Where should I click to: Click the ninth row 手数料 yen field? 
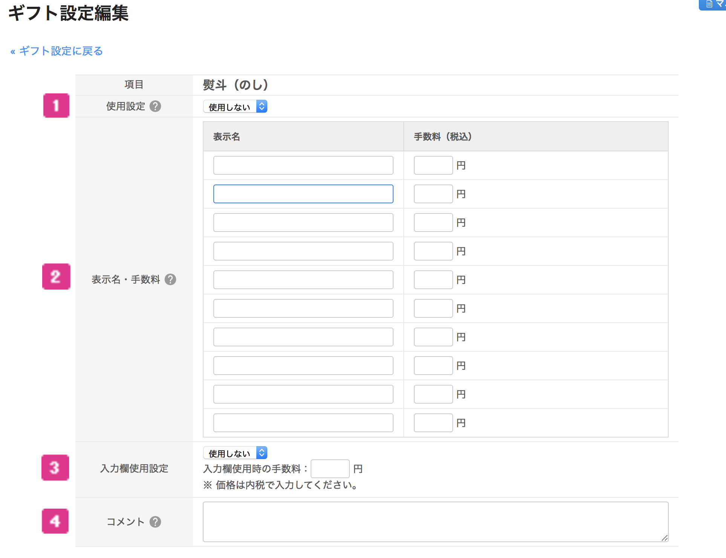click(x=433, y=394)
